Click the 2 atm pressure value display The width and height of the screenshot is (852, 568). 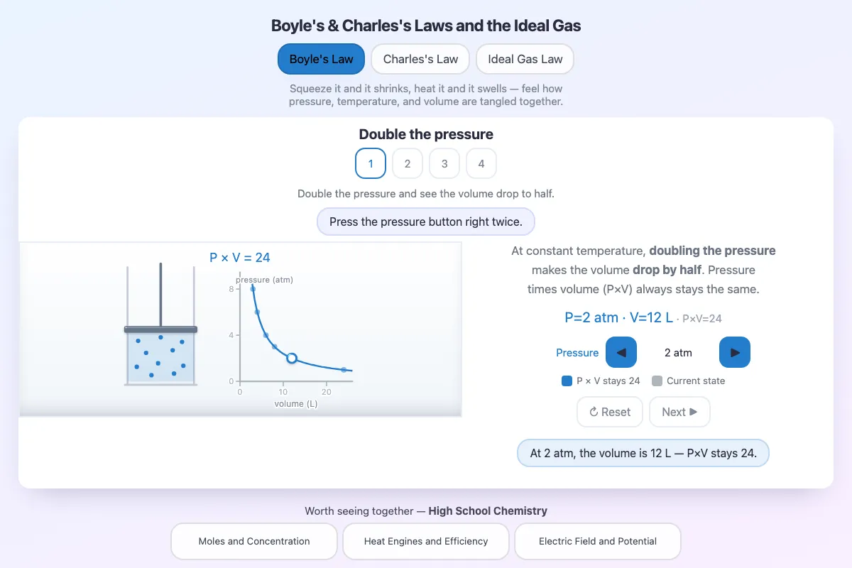pyautogui.click(x=678, y=352)
